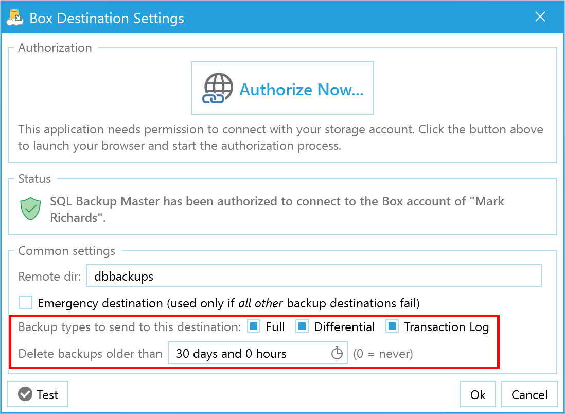Edit the Remote dir text field
This screenshot has width=565, height=414.
click(313, 276)
